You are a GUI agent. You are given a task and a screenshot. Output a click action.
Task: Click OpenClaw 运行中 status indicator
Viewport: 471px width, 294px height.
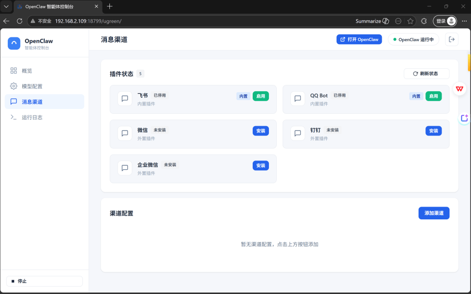coord(413,39)
